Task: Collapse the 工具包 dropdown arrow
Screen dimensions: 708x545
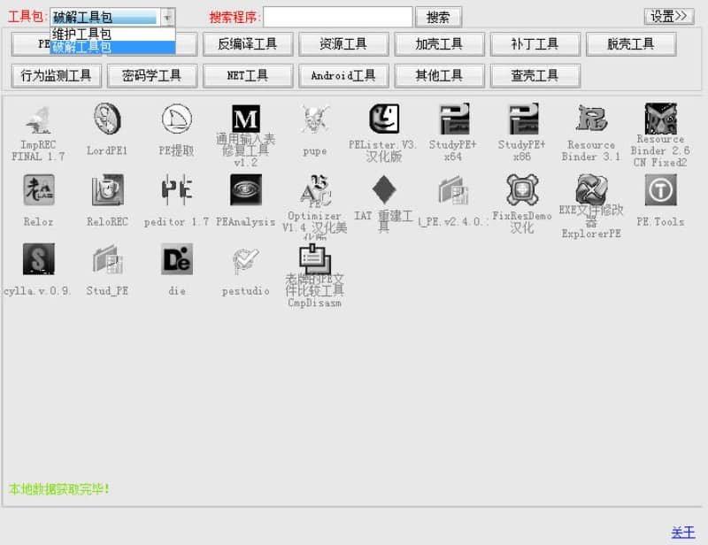Action: tap(167, 18)
